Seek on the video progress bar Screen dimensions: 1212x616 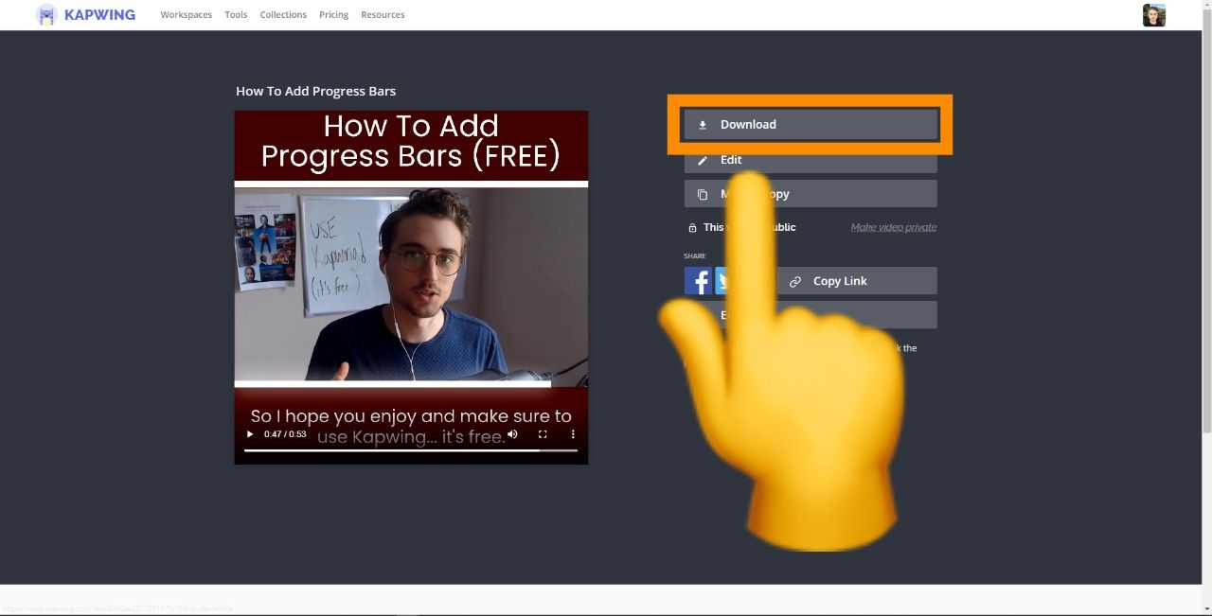411,450
